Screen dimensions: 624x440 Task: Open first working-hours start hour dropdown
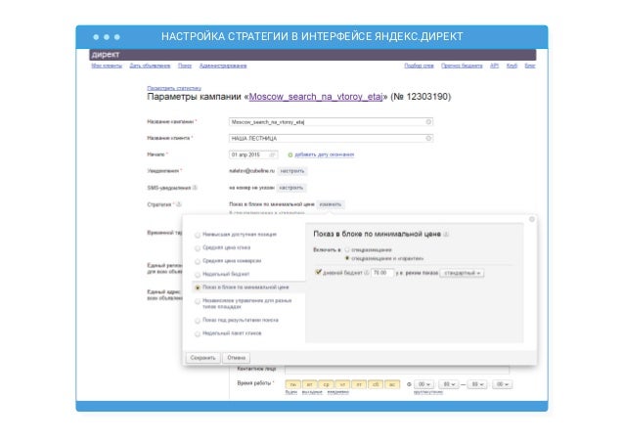423,384
